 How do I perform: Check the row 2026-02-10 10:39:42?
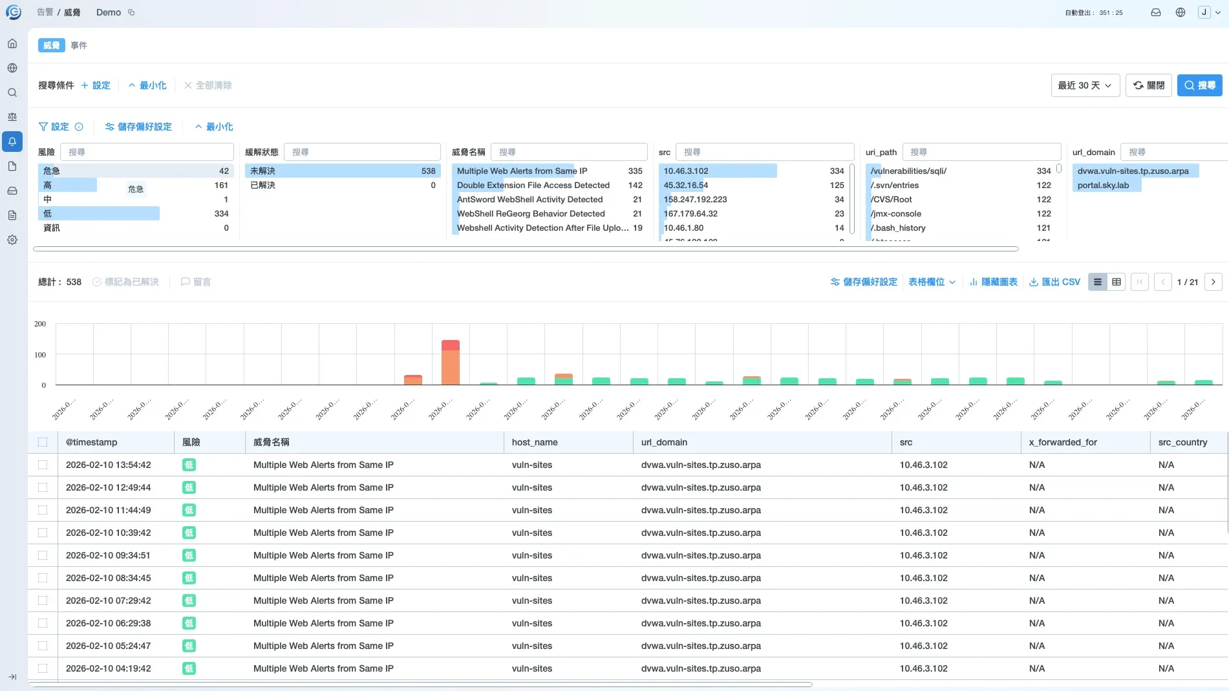coord(43,533)
